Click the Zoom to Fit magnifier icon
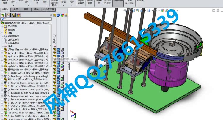 coord(125,10)
